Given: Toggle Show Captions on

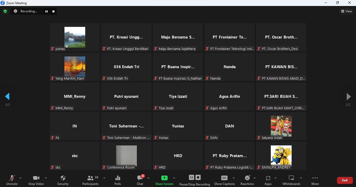Looking at the screenshot, I should click(x=224, y=180).
